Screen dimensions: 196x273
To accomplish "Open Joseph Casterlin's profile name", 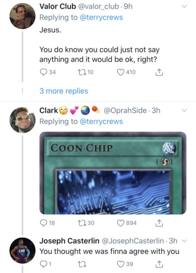I will [x=69, y=241].
